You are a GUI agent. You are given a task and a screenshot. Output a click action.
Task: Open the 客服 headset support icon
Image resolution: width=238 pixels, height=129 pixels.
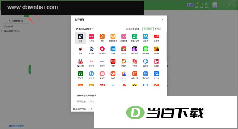(202, 5)
